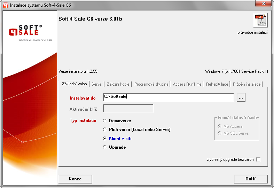Switch to the Základní volba tab
Image resolution: width=274 pixels, height=188 pixels.
tap(74, 84)
